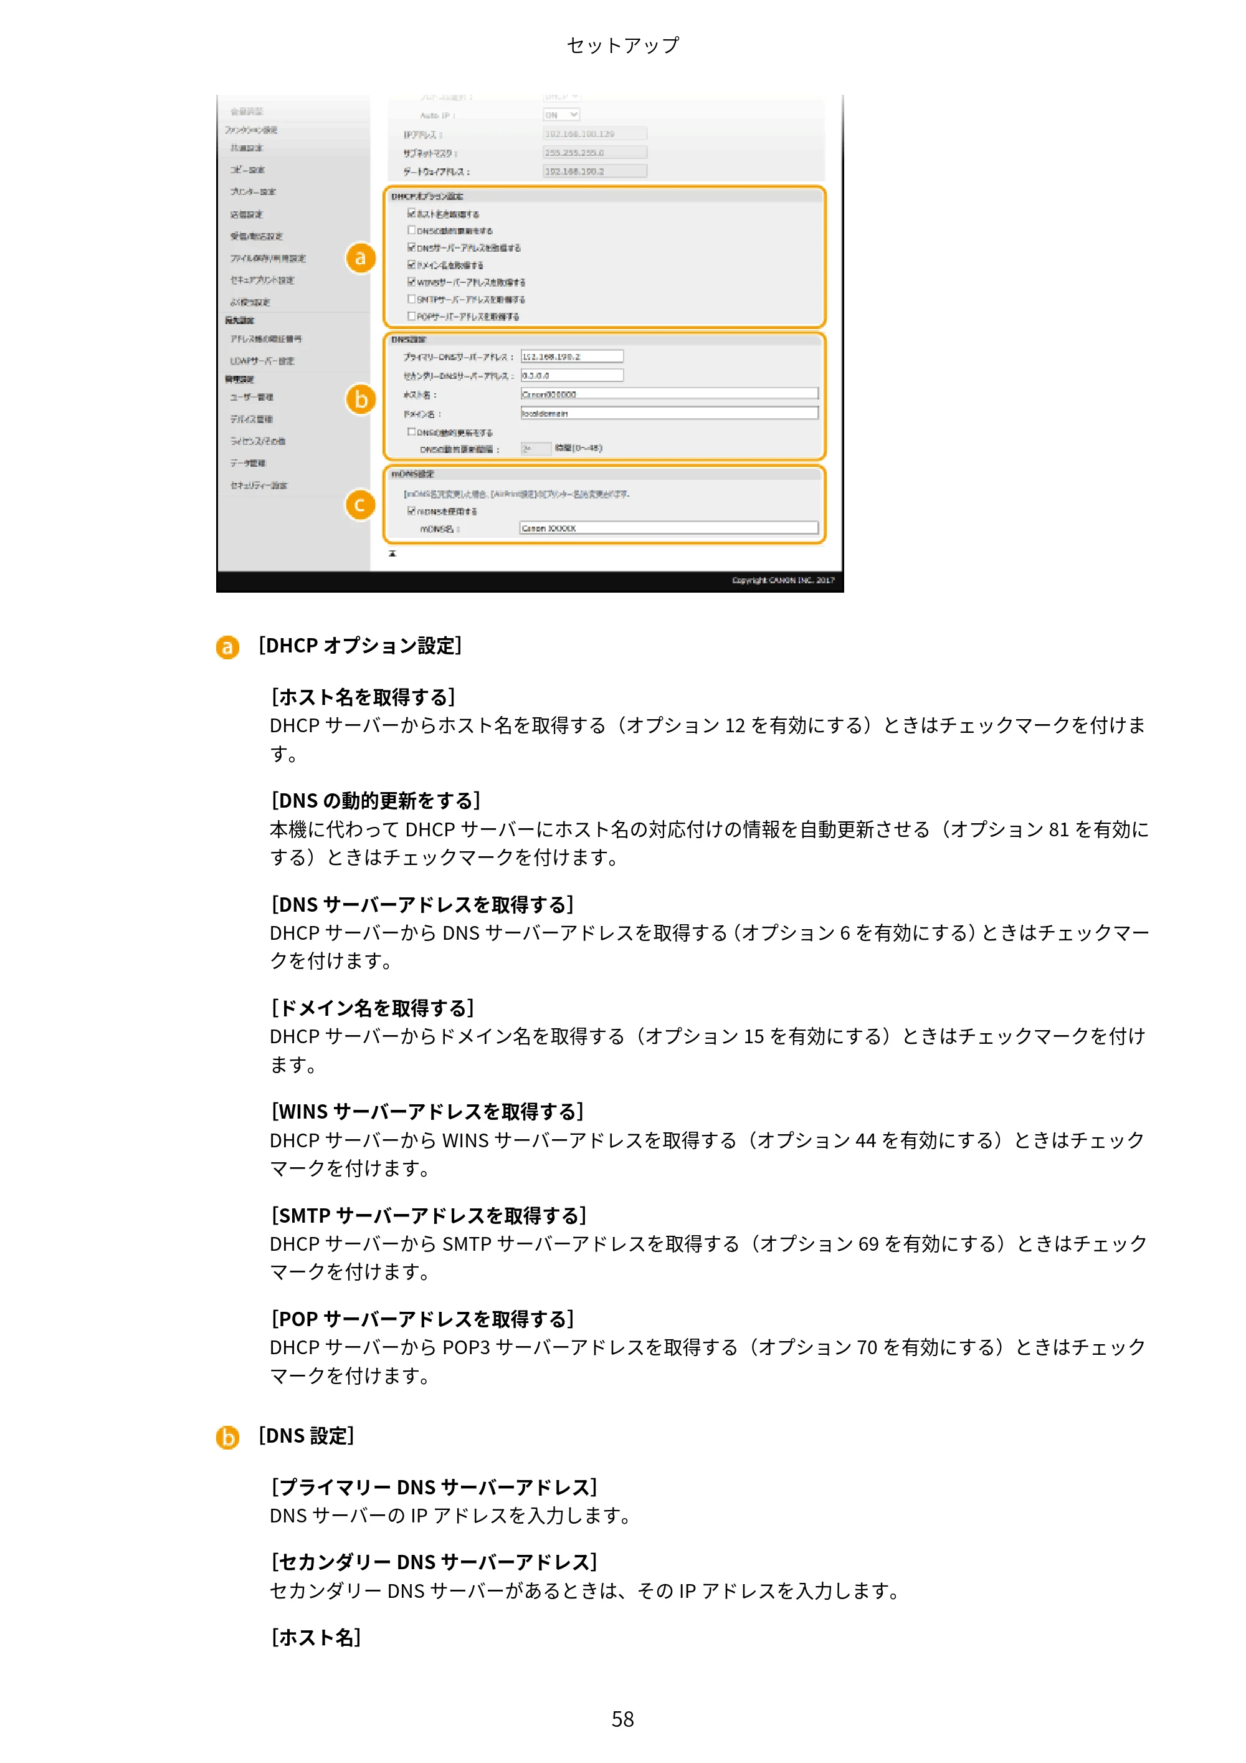Toggle ドメイン名を取得する checkbox

(412, 264)
